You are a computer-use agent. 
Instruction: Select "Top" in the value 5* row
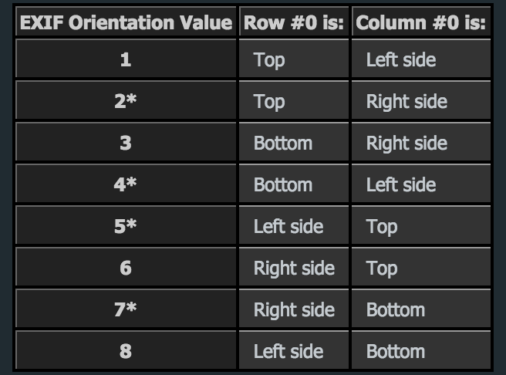(x=382, y=226)
